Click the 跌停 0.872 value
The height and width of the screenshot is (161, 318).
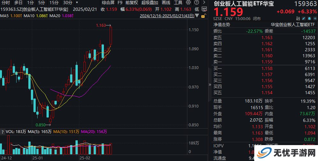coord(310,139)
